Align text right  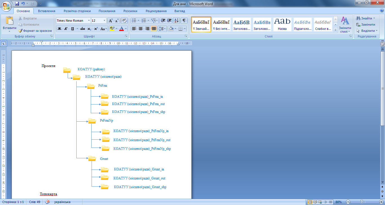click(147, 29)
